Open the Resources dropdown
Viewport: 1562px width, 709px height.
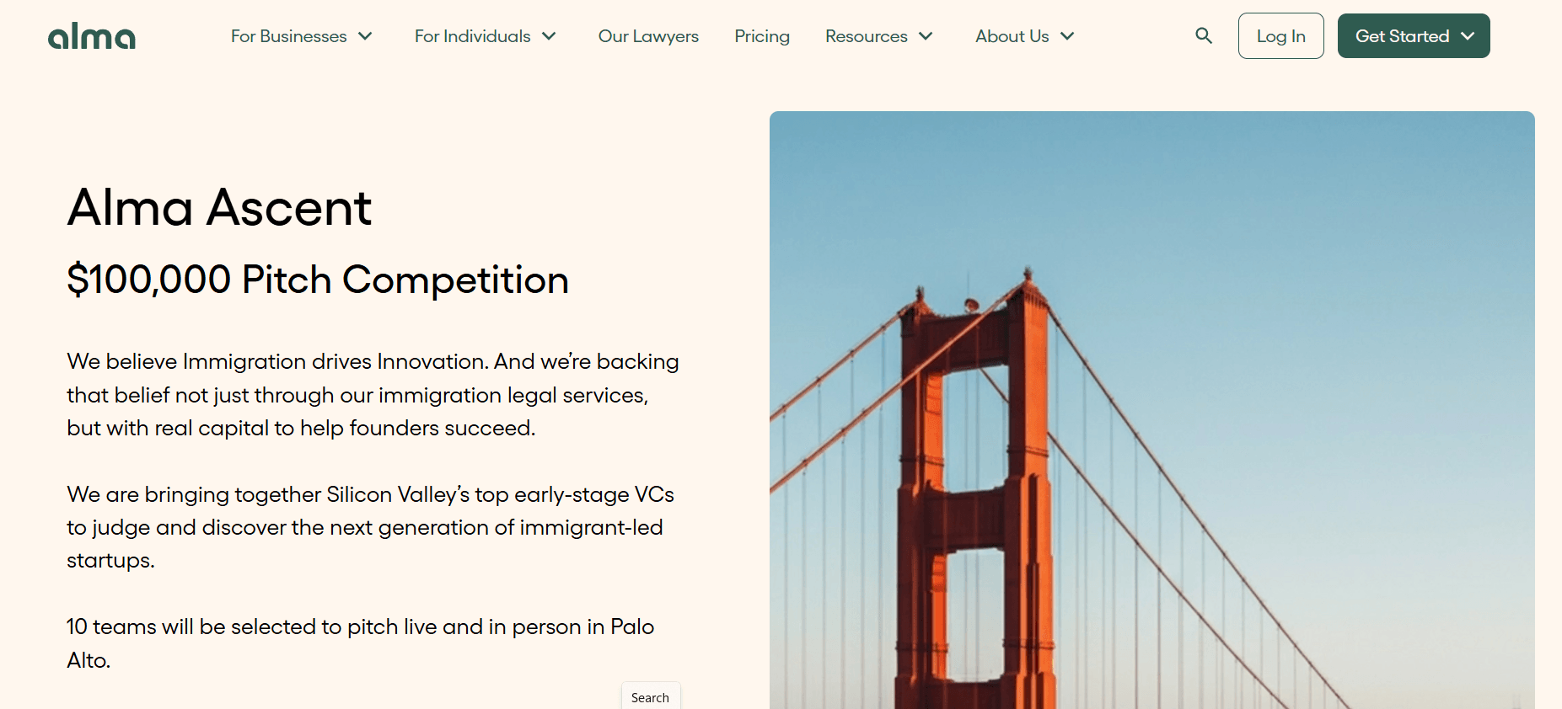867,36
